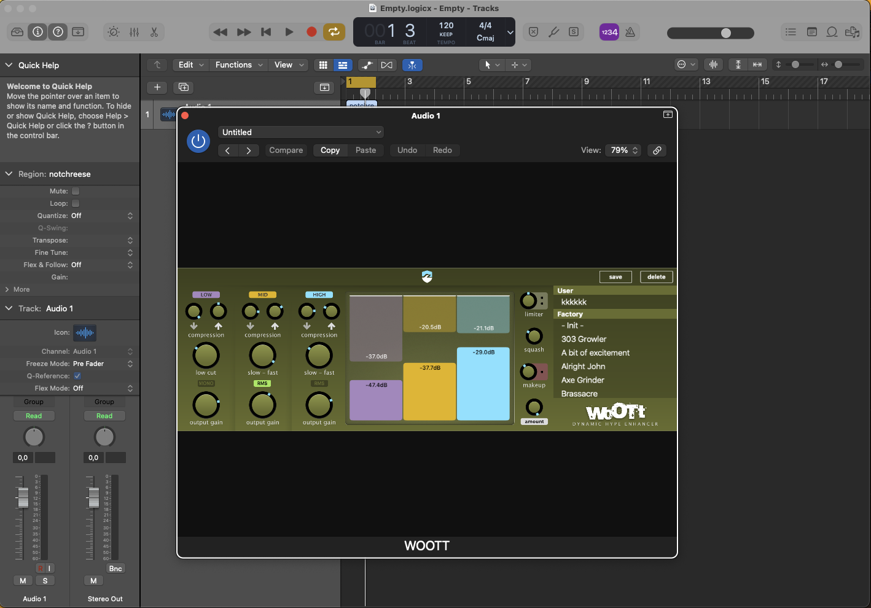Viewport: 871px width, 608px height.
Task: Toggle the Loop checkbox in Region inspector
Action: tap(76, 203)
